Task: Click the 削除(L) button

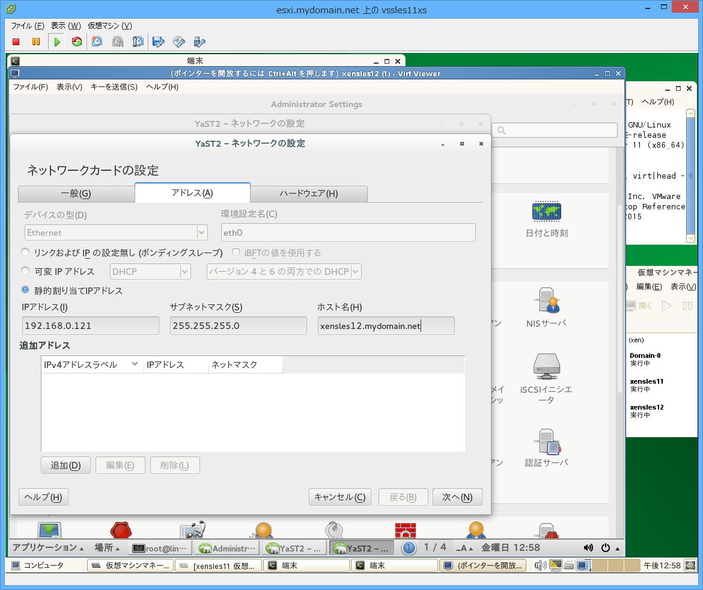Action: (x=175, y=466)
